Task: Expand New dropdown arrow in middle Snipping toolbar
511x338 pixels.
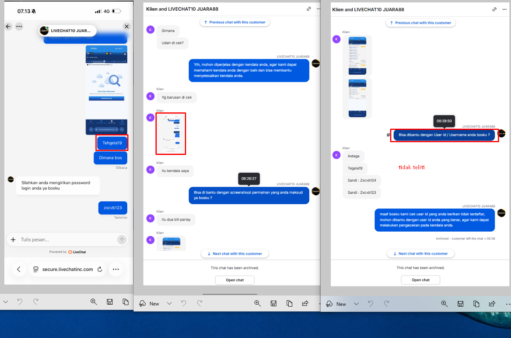Action: (169, 303)
